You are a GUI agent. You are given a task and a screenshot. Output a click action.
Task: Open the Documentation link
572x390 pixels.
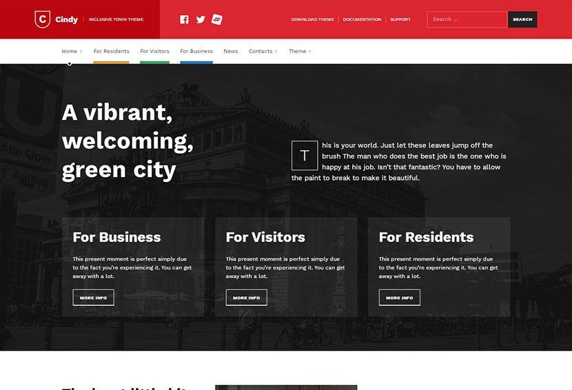pos(362,19)
